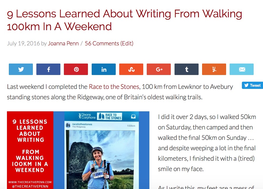The height and width of the screenshot is (189, 263).
Task: Submit the post to StumbleUpon
Action: [x=131, y=69]
